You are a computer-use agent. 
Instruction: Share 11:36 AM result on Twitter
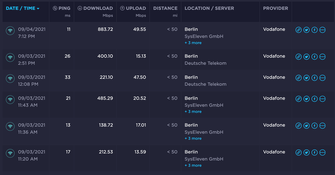click(x=306, y=126)
